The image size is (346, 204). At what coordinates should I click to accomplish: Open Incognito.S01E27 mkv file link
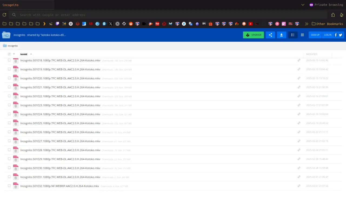click(x=60, y=141)
